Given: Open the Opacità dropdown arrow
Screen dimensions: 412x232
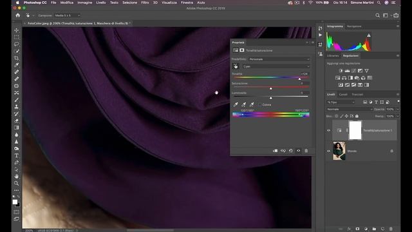Looking at the screenshot, I should [x=398, y=109].
